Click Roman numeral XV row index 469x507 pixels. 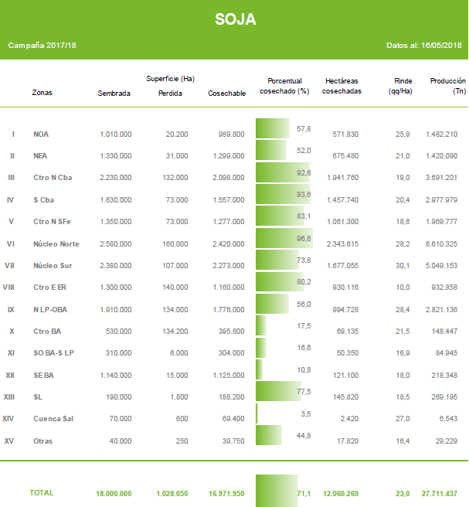8,441
